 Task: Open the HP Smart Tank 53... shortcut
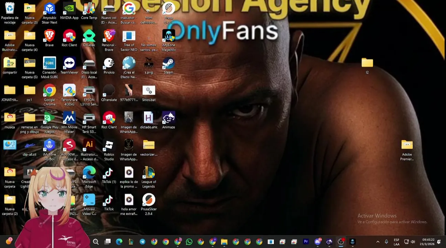coord(89,123)
